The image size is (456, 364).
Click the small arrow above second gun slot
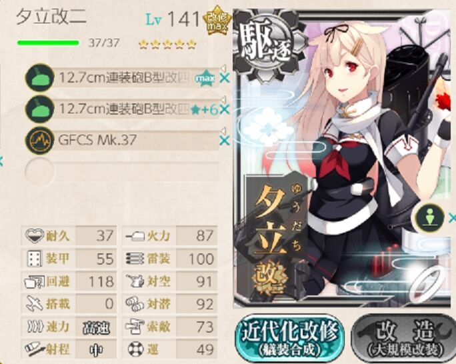click(223, 100)
